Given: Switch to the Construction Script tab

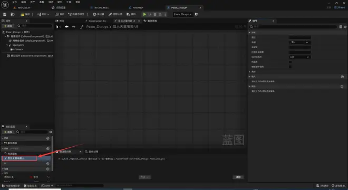Looking at the screenshot, I should (x=96, y=21).
